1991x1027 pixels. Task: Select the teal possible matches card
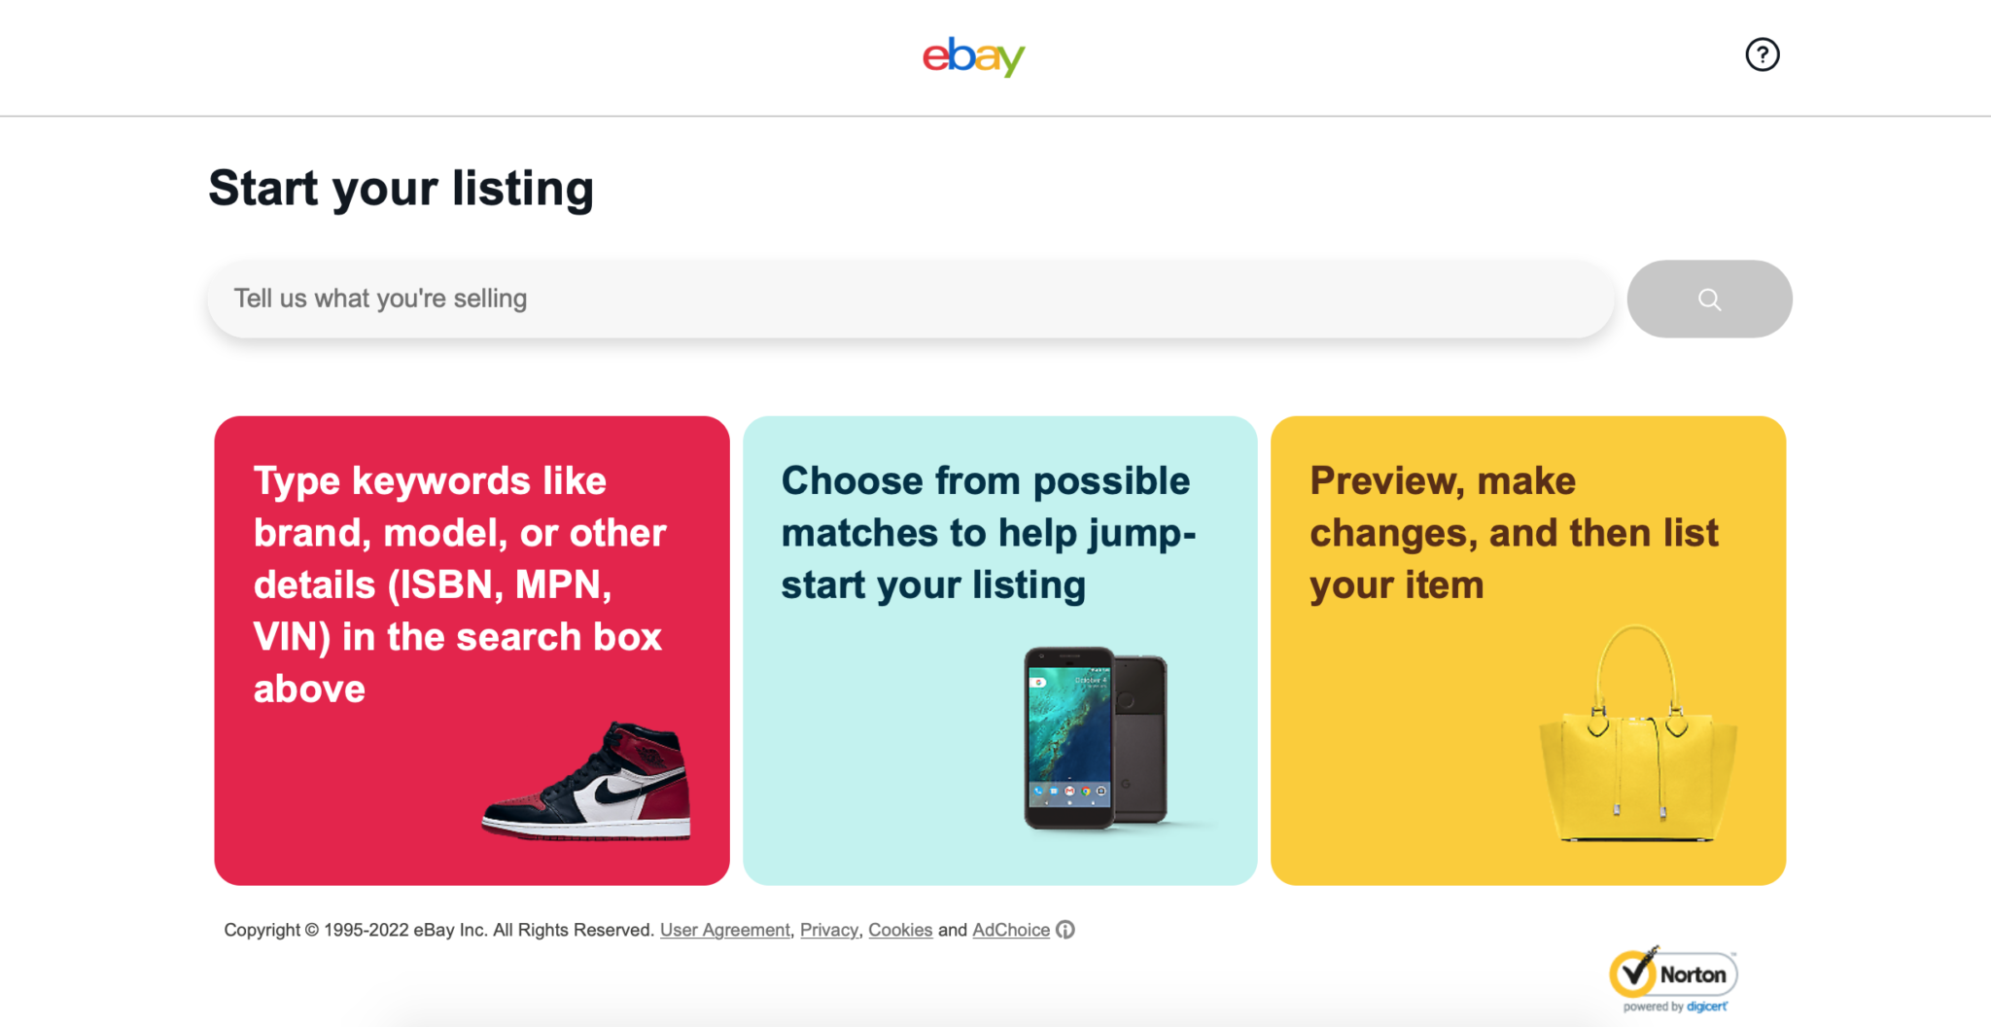(1000, 650)
